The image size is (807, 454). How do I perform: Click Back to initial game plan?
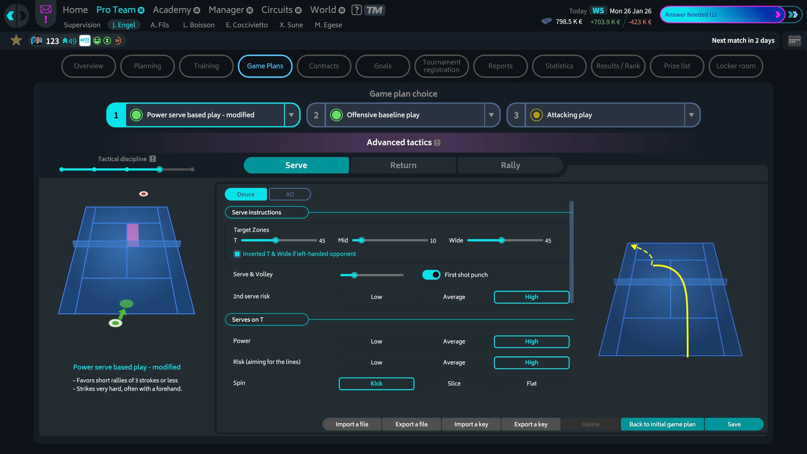662,424
